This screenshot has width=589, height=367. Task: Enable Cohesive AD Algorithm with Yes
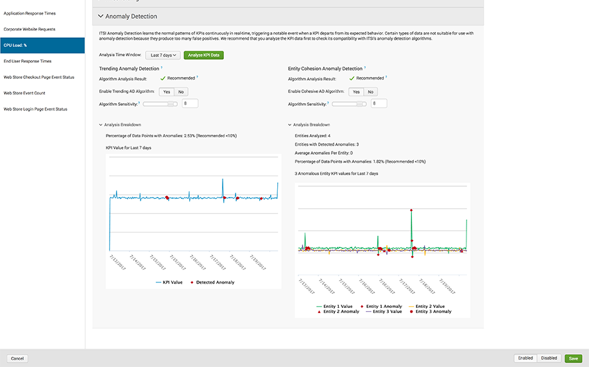coord(356,92)
